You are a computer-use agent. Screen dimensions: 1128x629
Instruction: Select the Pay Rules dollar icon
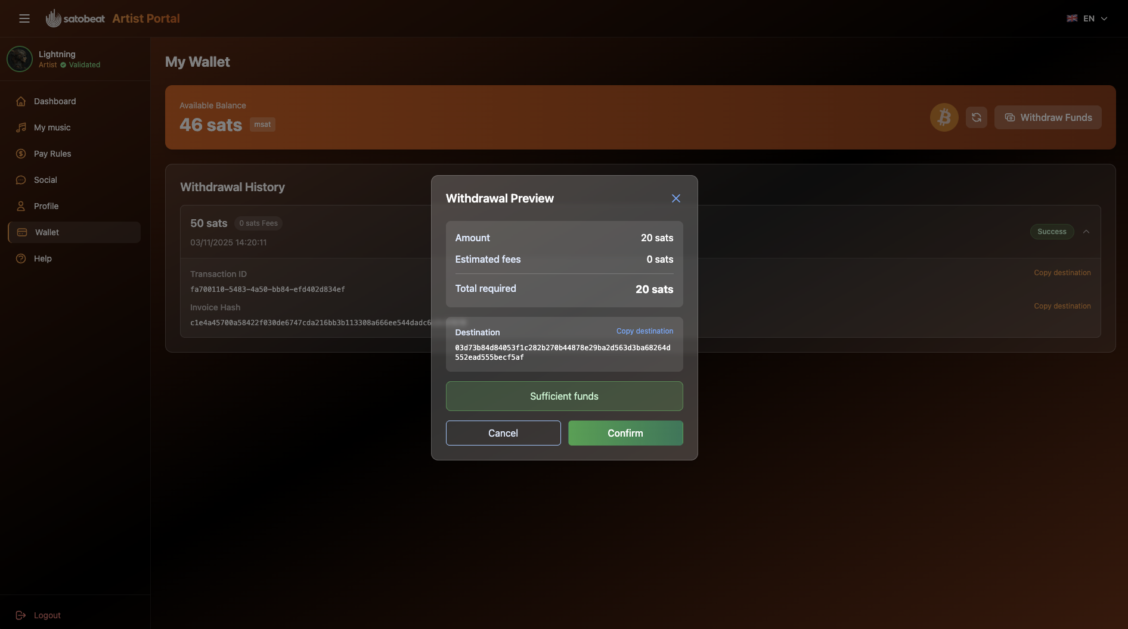[21, 154]
